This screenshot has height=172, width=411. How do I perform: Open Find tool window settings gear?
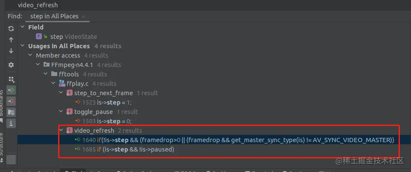pos(11,65)
